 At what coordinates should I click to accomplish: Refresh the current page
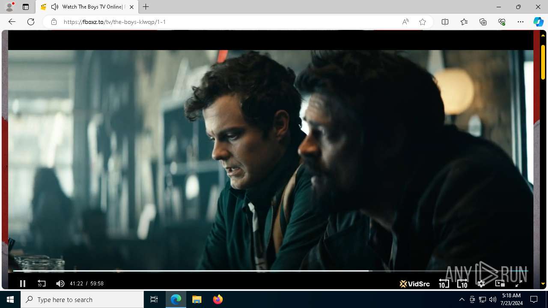[31, 22]
